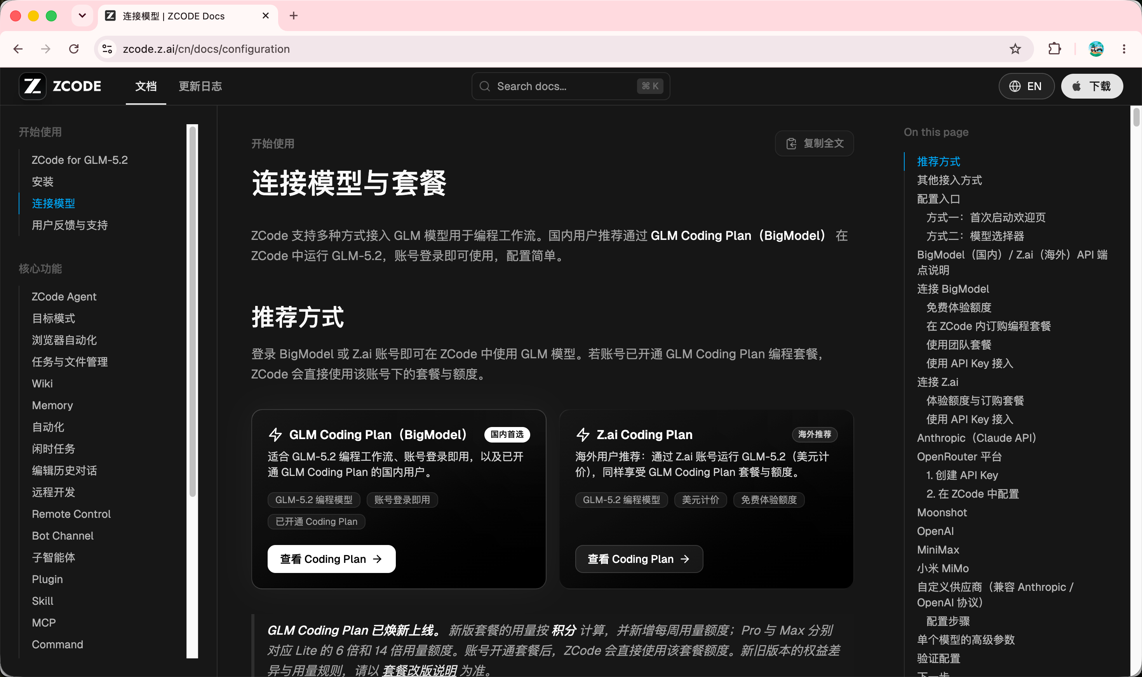Open the ZCode Agent sidebar page
This screenshot has width=1142, height=677.
coord(64,297)
